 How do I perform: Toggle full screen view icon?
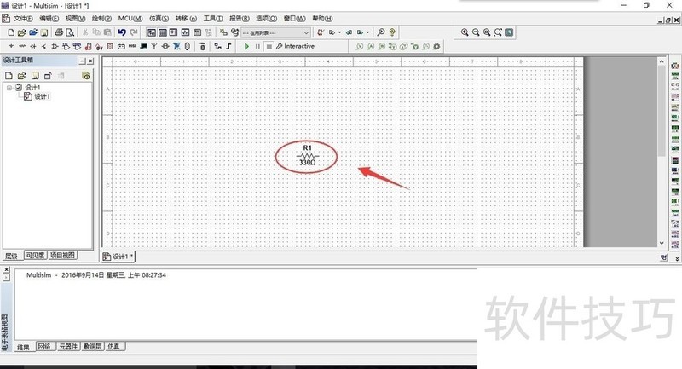click(x=509, y=32)
